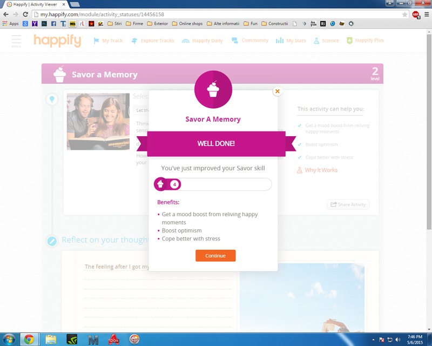
Task: Click the browser Forward arrow
Action: 16,15
